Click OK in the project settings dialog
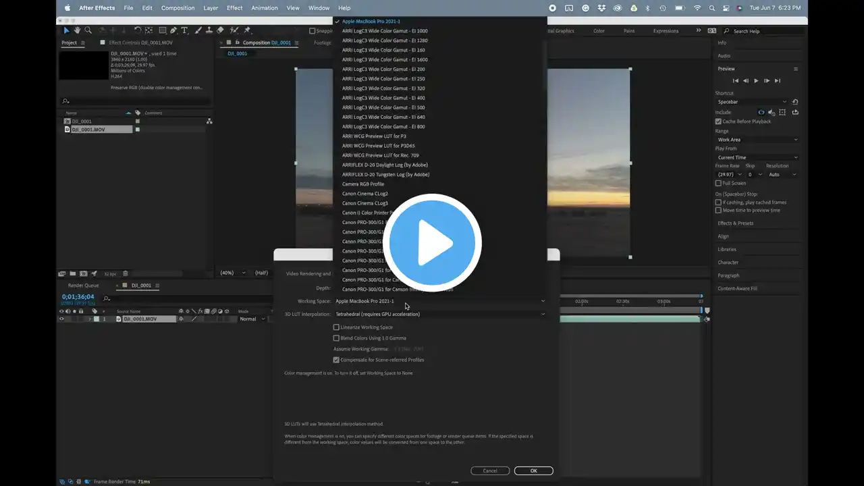864x486 pixels. pos(533,470)
